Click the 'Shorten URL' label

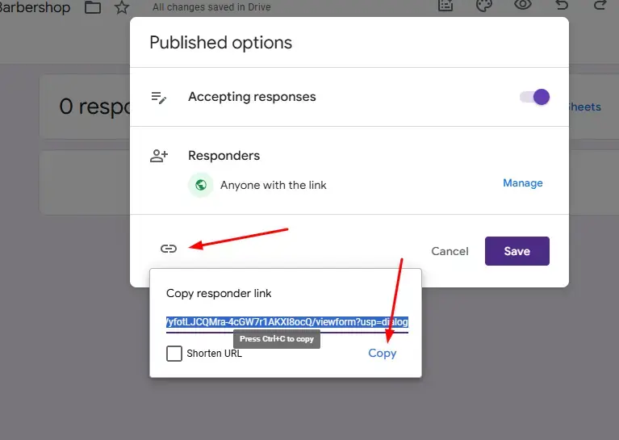tap(215, 354)
